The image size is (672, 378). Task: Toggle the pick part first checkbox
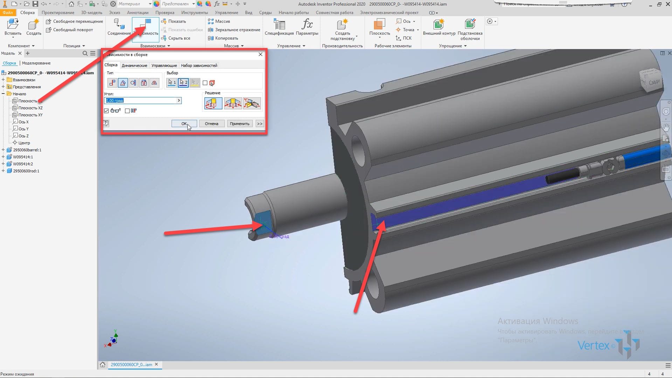[205, 83]
